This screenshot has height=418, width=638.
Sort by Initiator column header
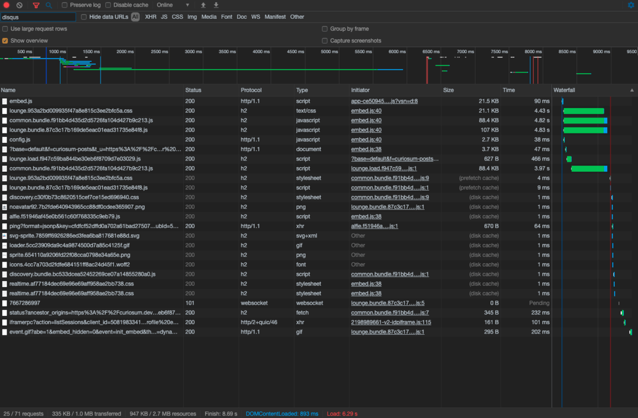coord(395,90)
